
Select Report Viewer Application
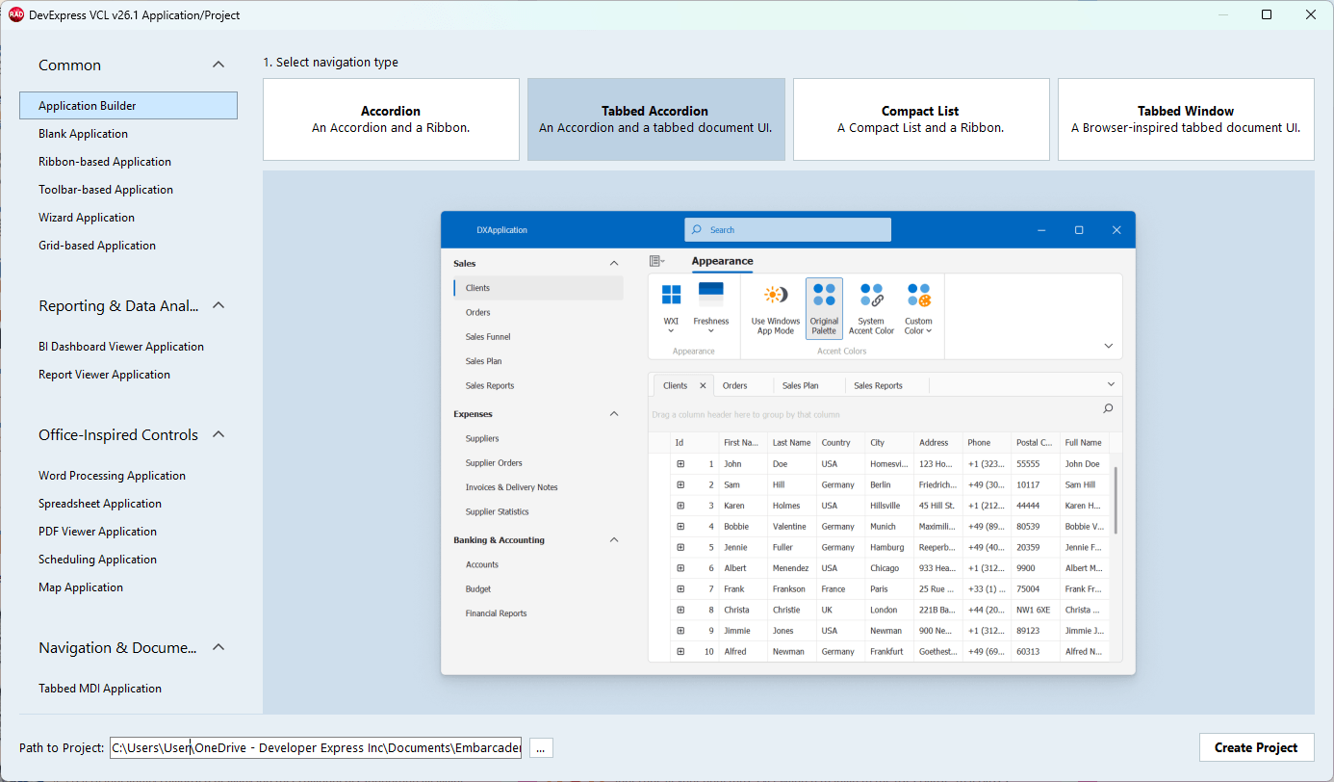(128, 375)
